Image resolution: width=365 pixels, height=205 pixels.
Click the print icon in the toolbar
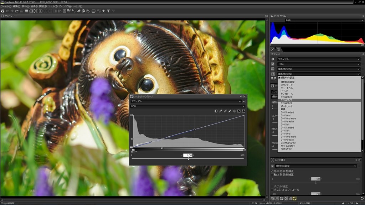point(2,11)
